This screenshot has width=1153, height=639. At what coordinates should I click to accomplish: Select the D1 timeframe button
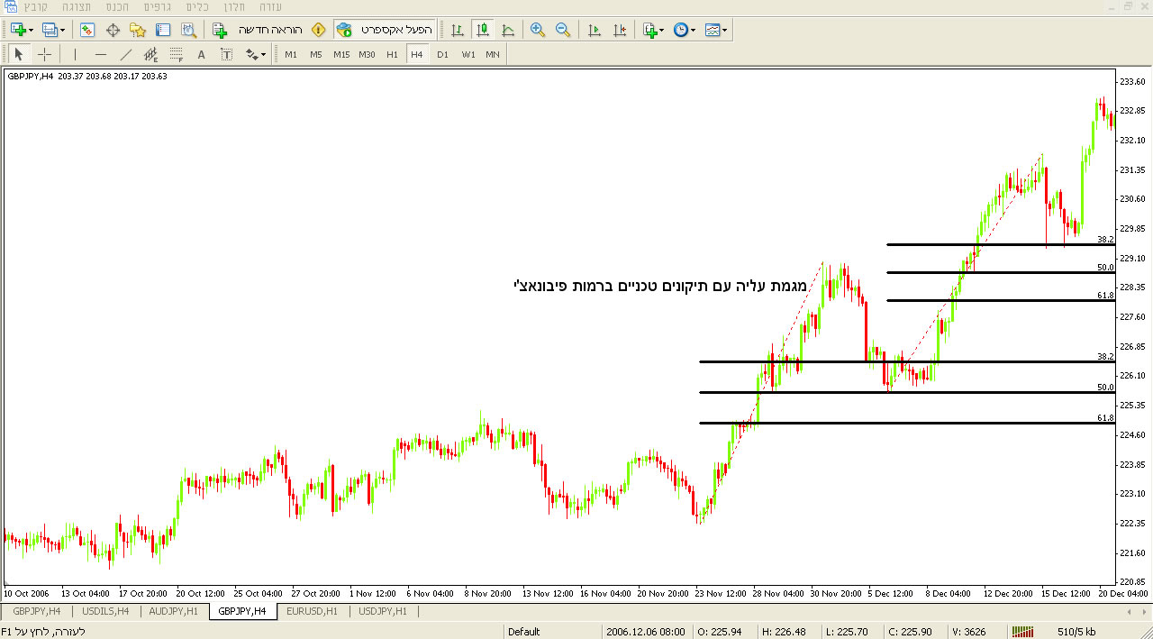442,54
